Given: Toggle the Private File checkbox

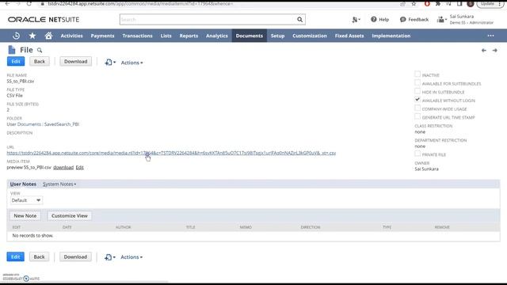Looking at the screenshot, I should (x=417, y=154).
